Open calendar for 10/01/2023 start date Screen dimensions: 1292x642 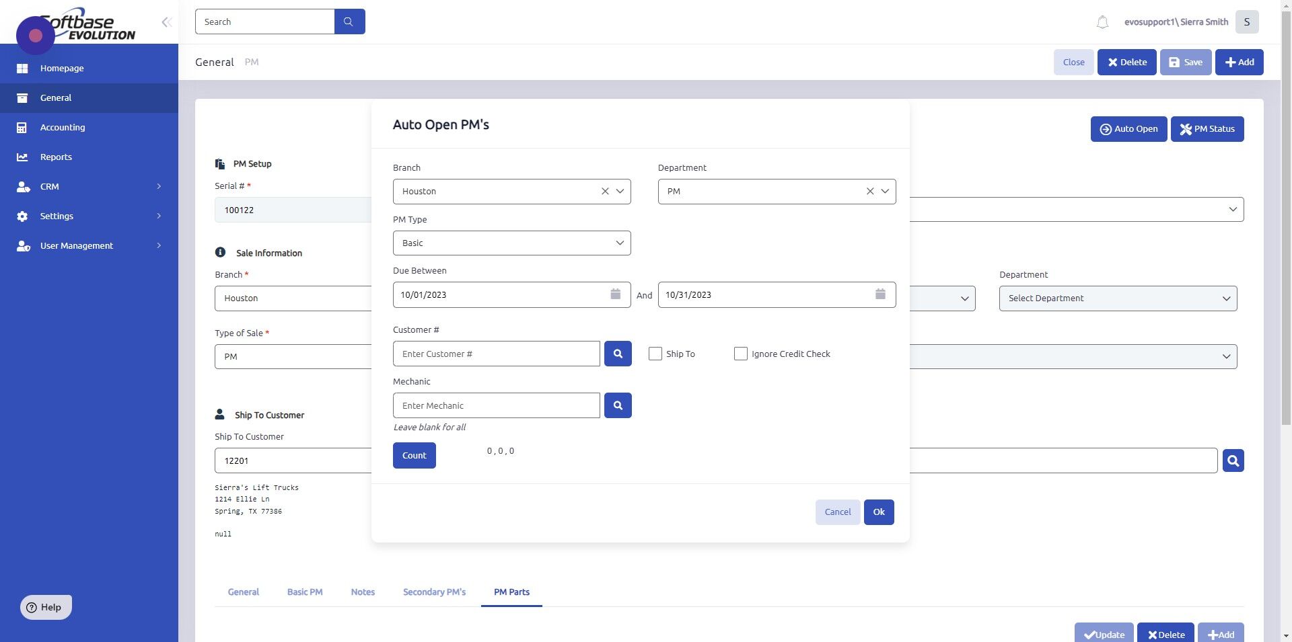pyautogui.click(x=615, y=294)
